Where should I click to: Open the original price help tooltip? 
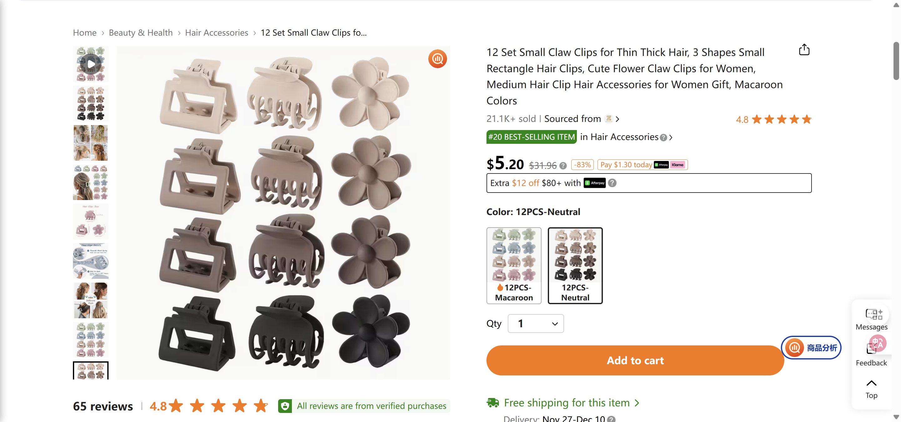(563, 166)
